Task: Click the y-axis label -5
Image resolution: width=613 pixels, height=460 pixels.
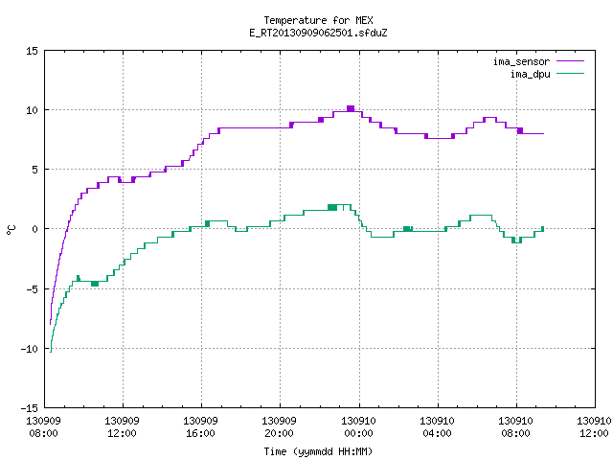Action: click(x=30, y=289)
